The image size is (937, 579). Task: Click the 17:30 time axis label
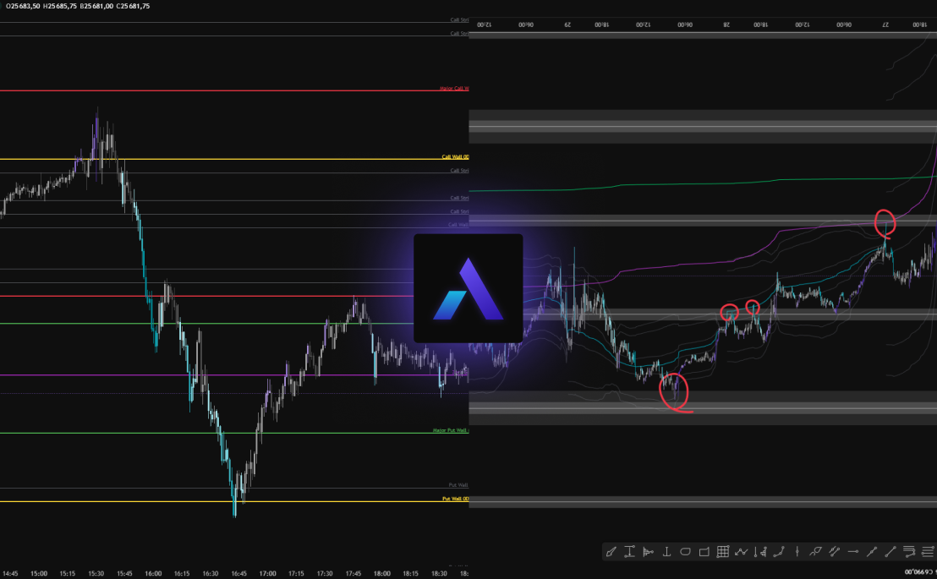pyautogui.click(x=325, y=573)
